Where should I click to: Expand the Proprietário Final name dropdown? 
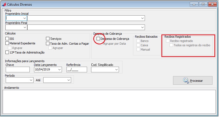142,27
